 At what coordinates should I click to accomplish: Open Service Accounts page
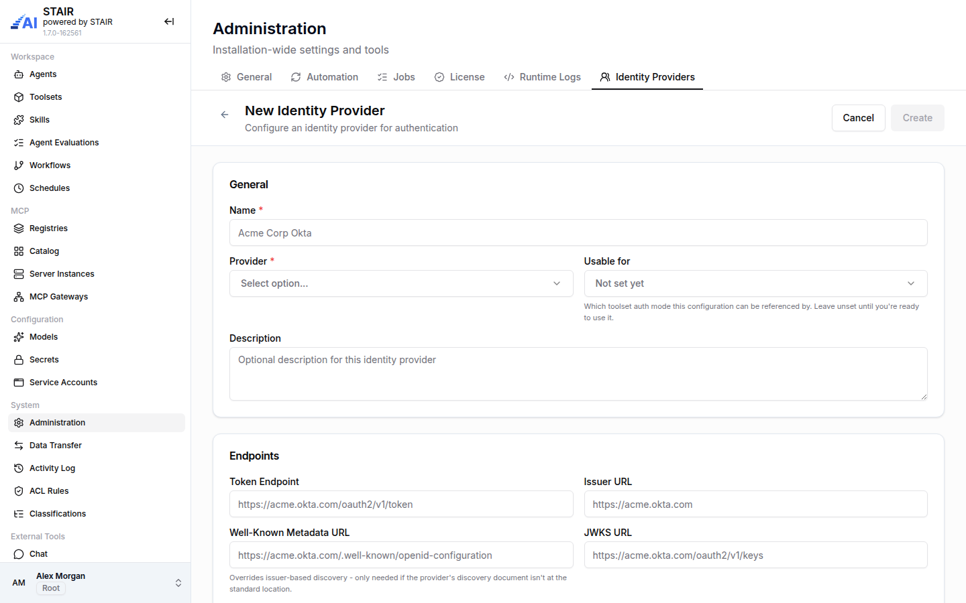[97, 383]
